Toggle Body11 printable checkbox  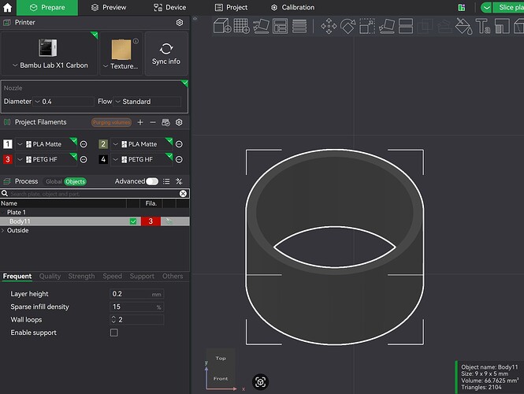(x=133, y=221)
